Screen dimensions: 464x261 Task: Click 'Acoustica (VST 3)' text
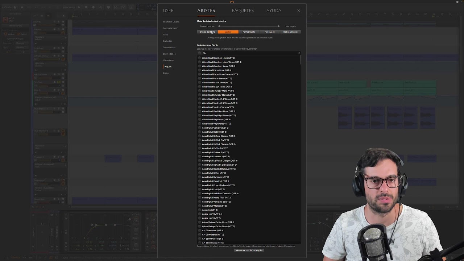(210, 210)
